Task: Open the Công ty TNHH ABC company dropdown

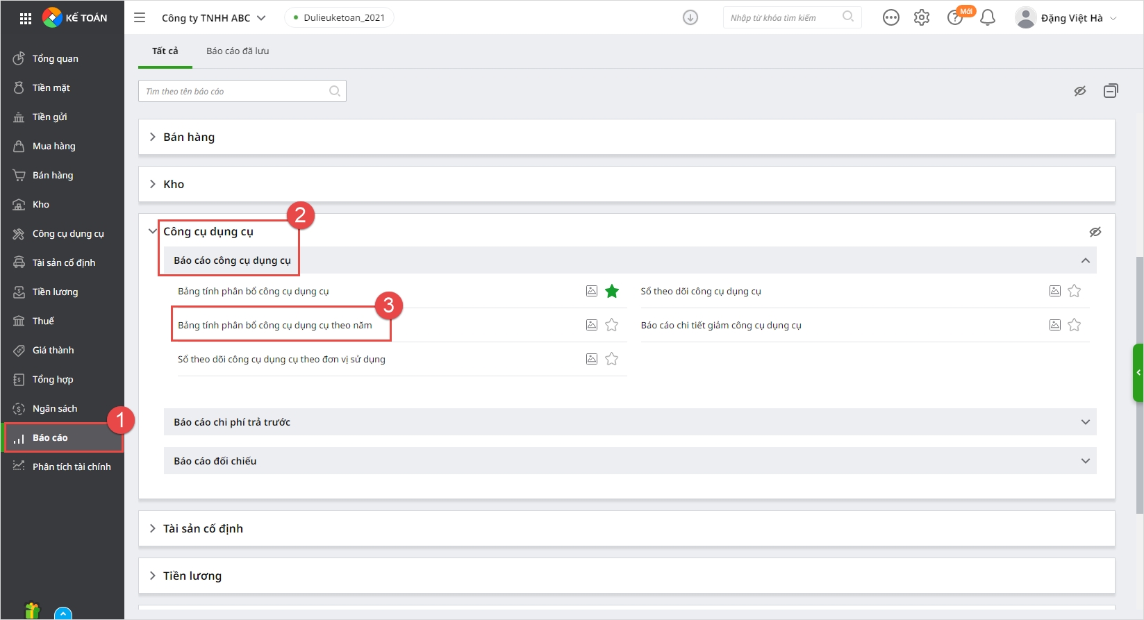Action: point(213,18)
